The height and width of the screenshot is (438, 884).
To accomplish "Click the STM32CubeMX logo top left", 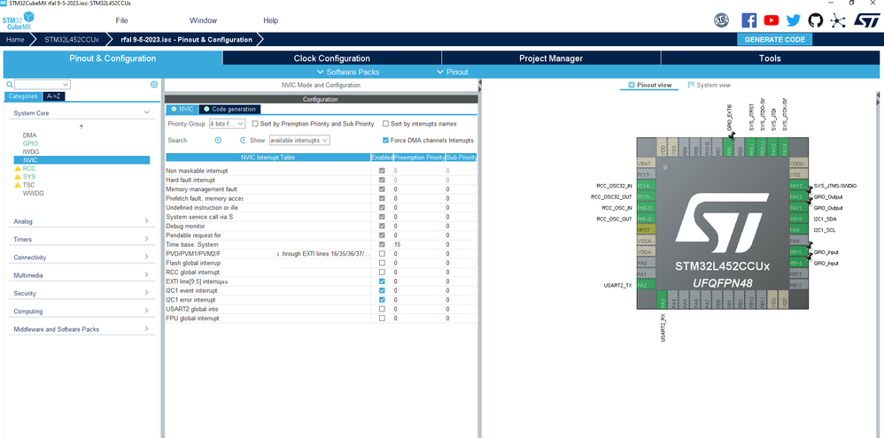I will point(18,21).
